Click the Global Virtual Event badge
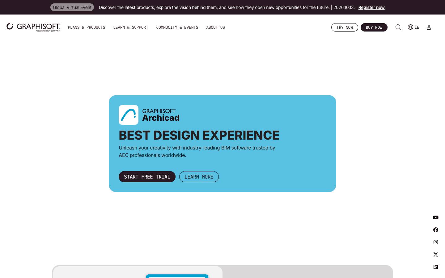The width and height of the screenshot is (445, 278). [72, 7]
